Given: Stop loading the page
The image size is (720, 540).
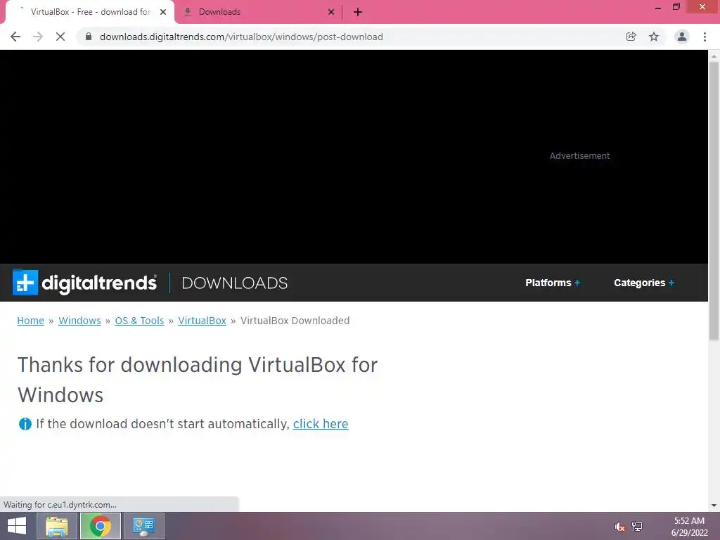Looking at the screenshot, I should (x=60, y=37).
